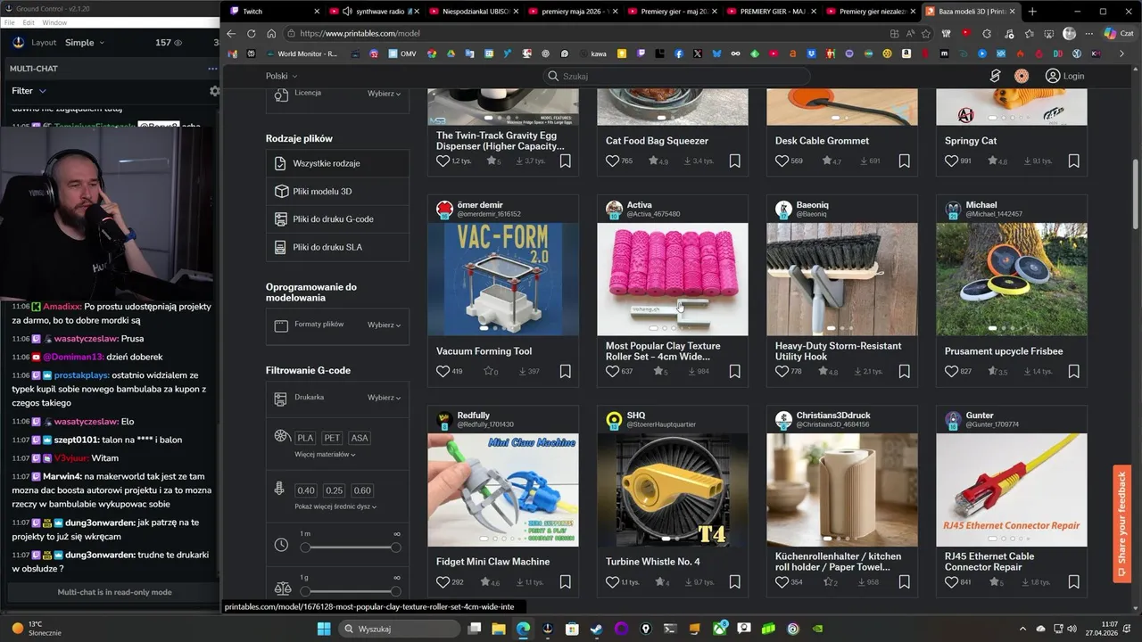The height and width of the screenshot is (642, 1142).
Task: Switch to Twitch browser tab
Action: tap(273, 12)
